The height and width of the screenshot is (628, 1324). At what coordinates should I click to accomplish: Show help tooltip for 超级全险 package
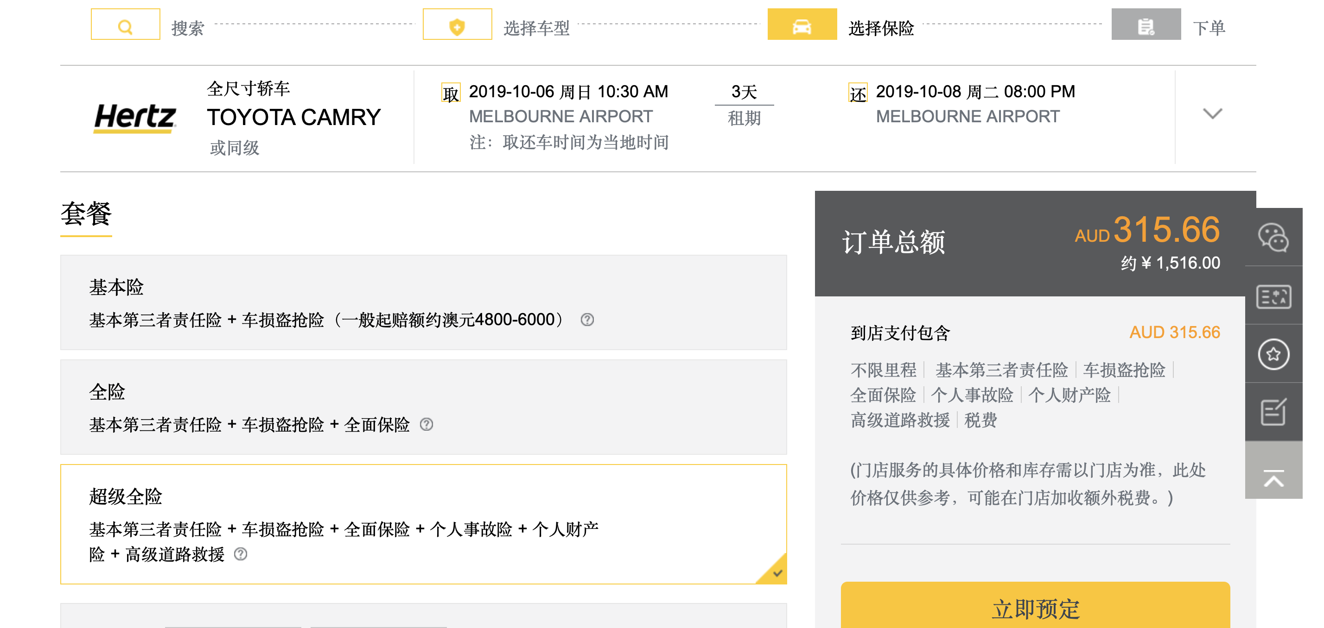pos(240,554)
